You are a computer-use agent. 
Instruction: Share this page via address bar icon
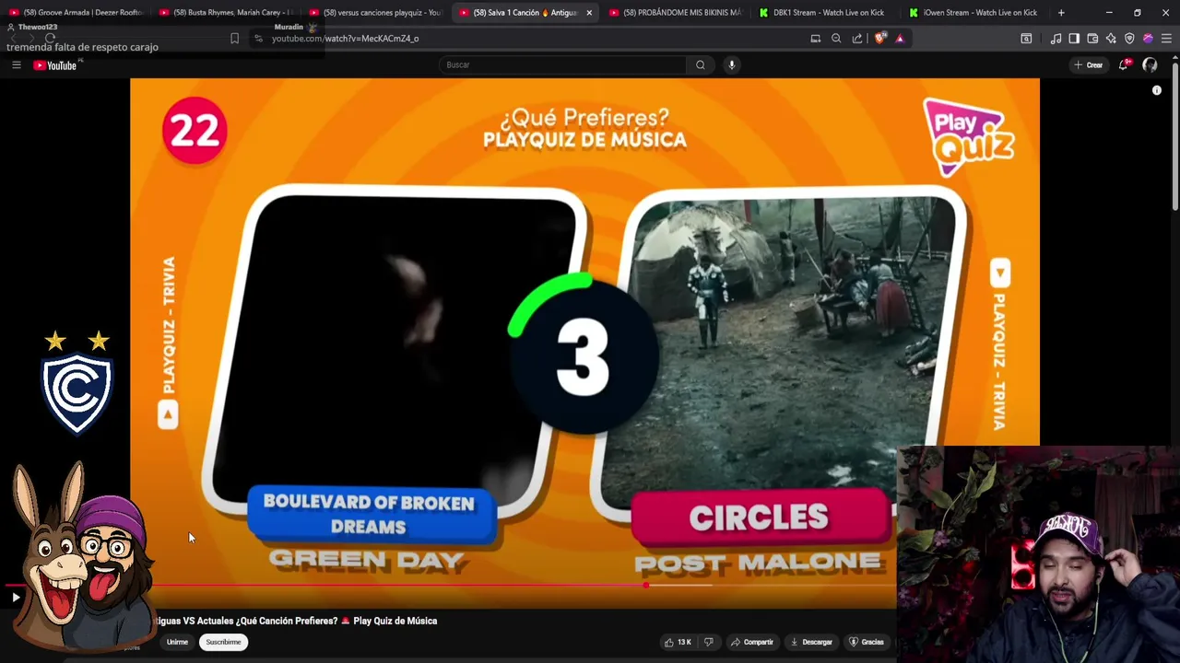[x=857, y=39]
